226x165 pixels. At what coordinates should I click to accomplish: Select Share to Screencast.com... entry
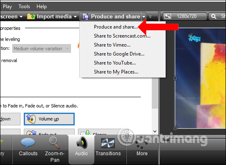pos(122,36)
